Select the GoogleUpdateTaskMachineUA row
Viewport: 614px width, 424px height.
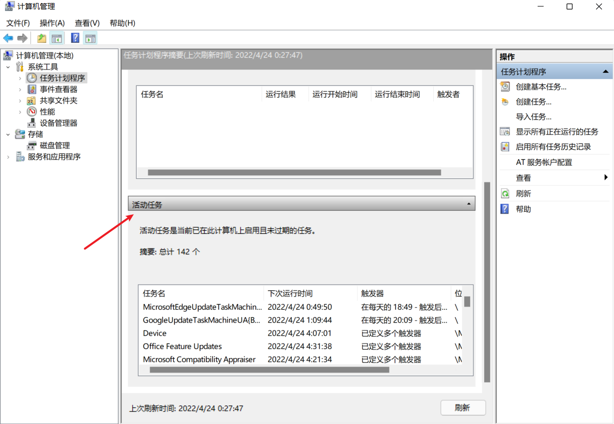(x=301, y=320)
